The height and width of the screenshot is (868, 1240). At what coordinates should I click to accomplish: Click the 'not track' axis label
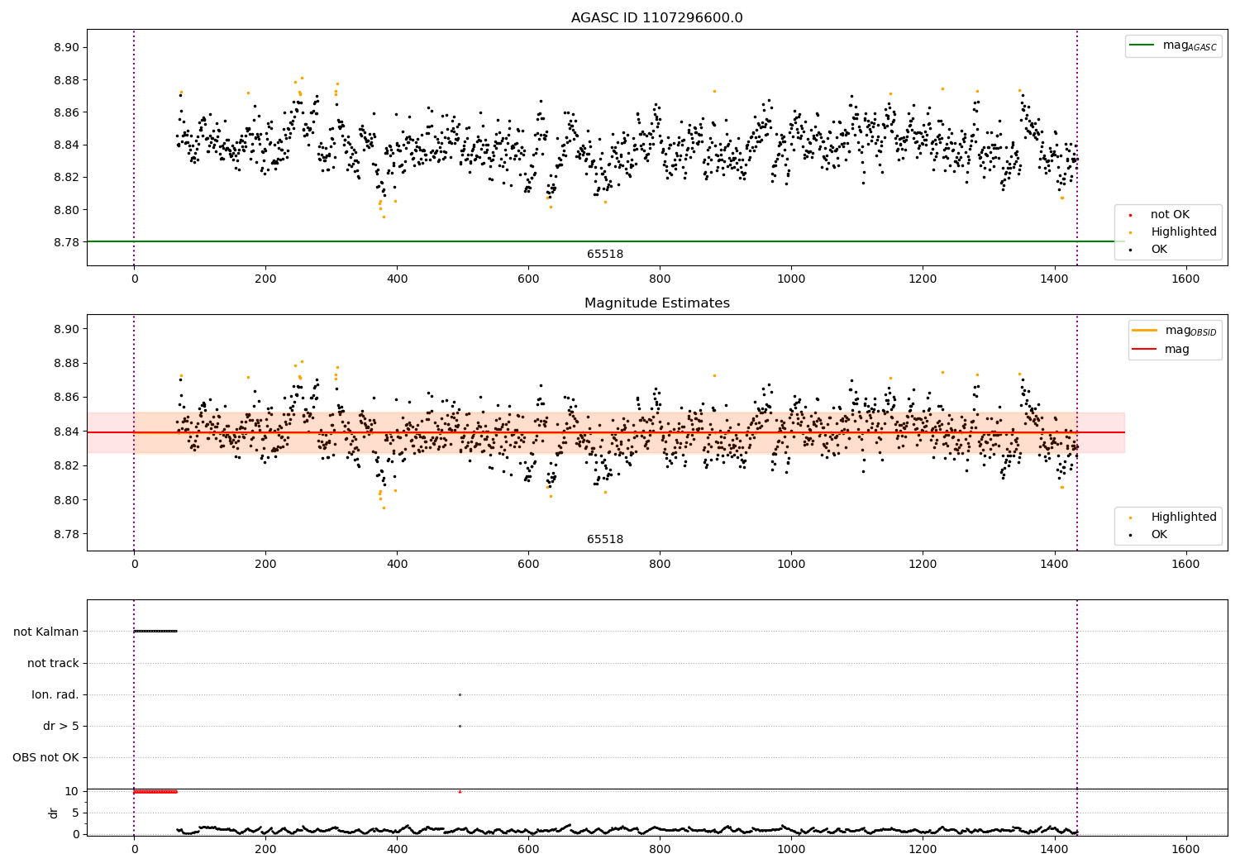53,663
